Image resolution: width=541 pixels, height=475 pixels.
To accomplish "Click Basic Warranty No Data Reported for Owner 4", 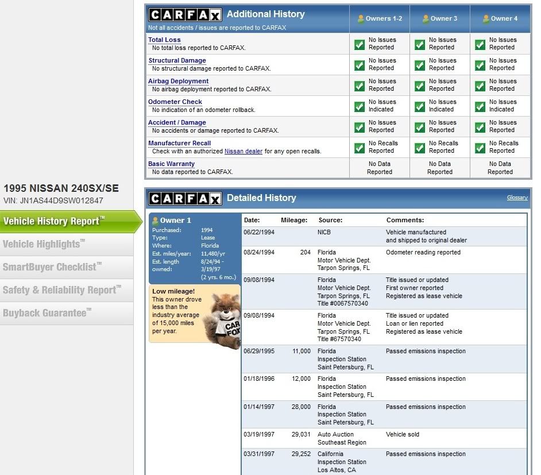I will pos(500,168).
